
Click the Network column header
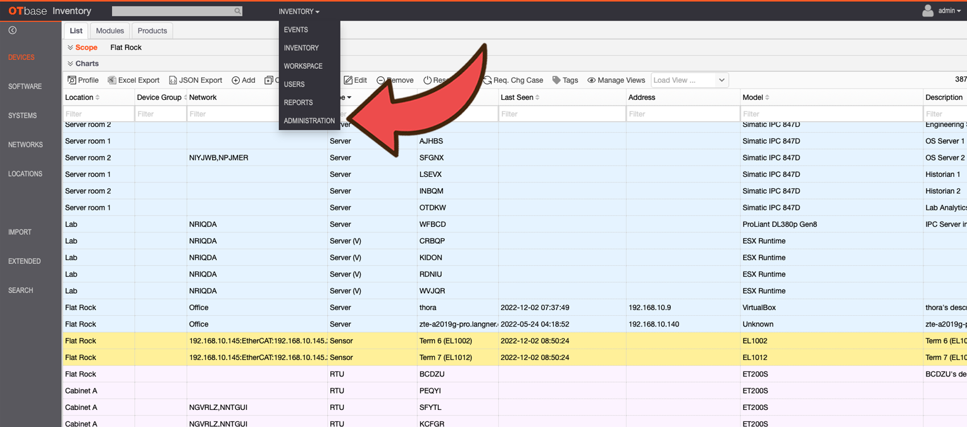tap(203, 97)
